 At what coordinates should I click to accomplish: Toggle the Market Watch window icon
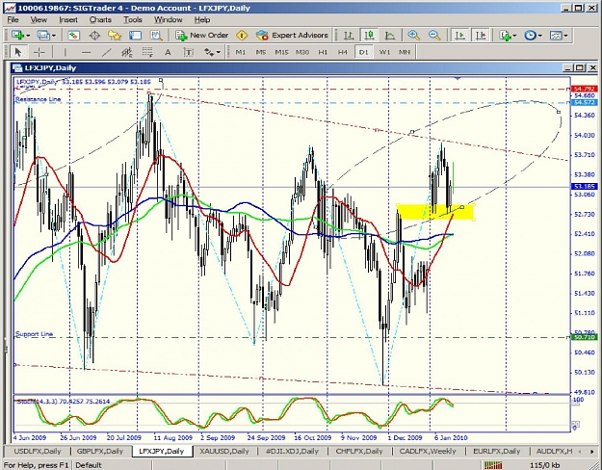coord(74,36)
